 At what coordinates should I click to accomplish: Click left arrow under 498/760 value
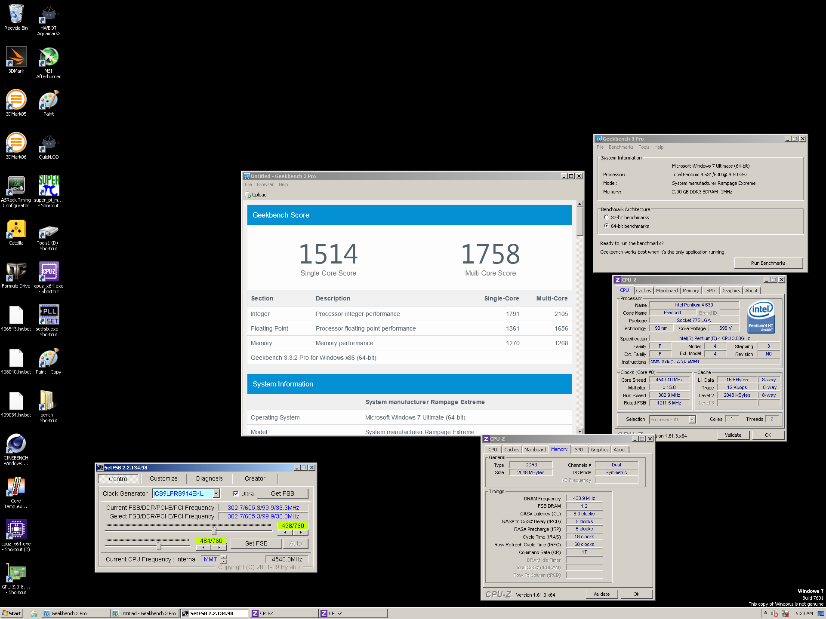pos(285,532)
